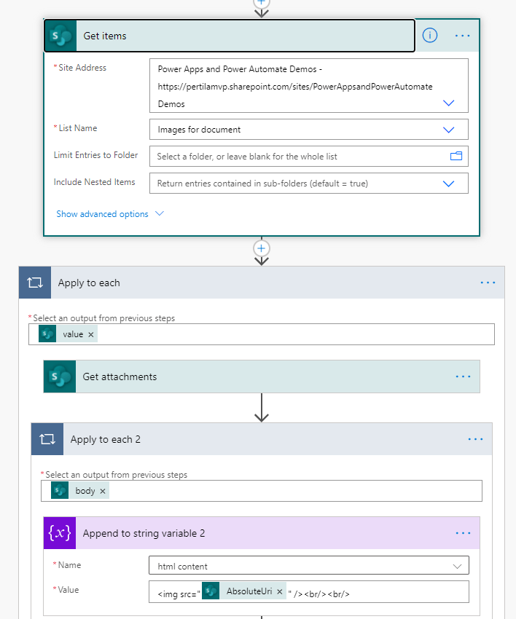Click the folder picker icon in Limit Entries
Screen dimensions: 516x619
[x=456, y=156]
